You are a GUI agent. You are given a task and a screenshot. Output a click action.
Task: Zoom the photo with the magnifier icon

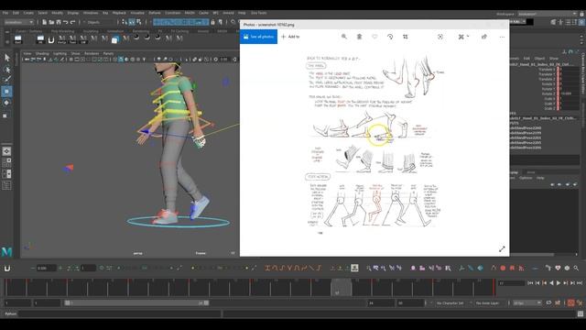(344, 37)
